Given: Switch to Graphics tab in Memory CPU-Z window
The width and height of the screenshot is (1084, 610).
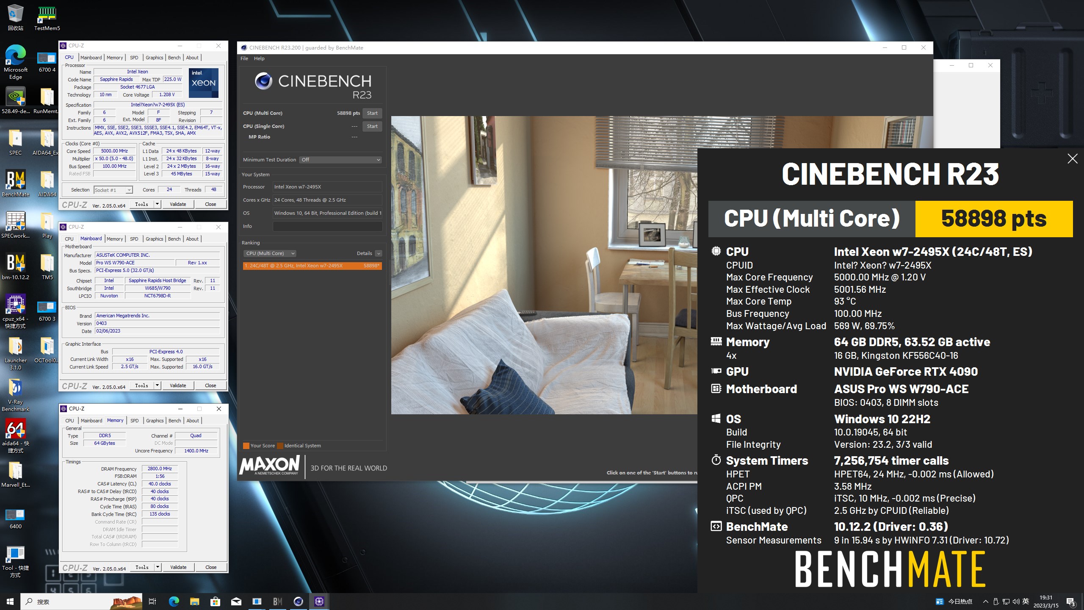Looking at the screenshot, I should click(x=155, y=421).
